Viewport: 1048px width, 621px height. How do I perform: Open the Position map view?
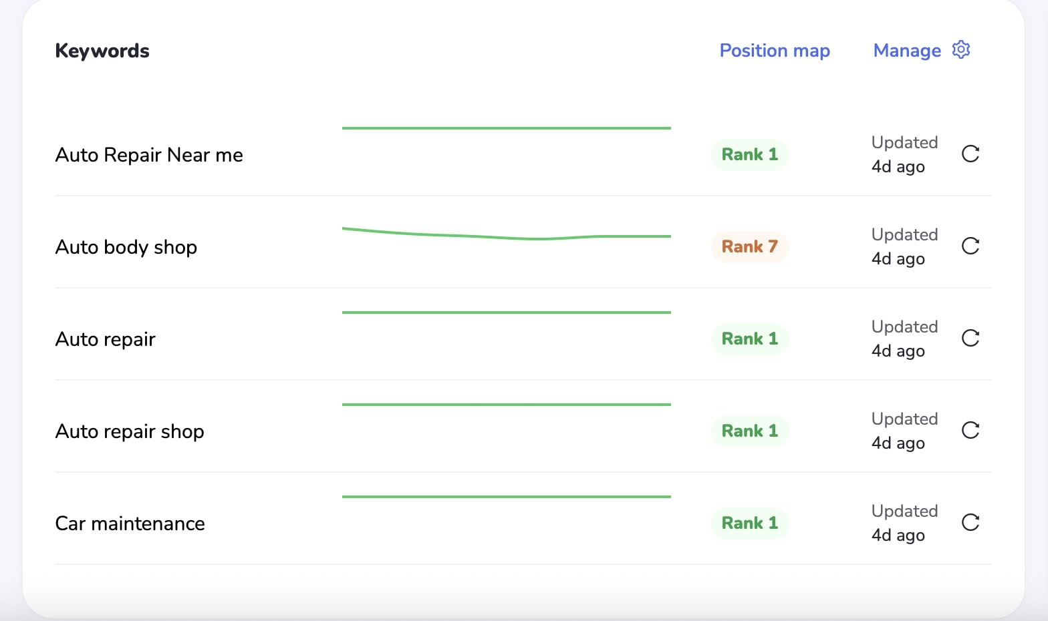775,50
